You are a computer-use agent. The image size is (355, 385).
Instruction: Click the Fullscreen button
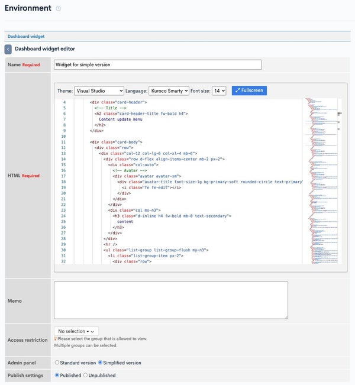click(x=249, y=90)
